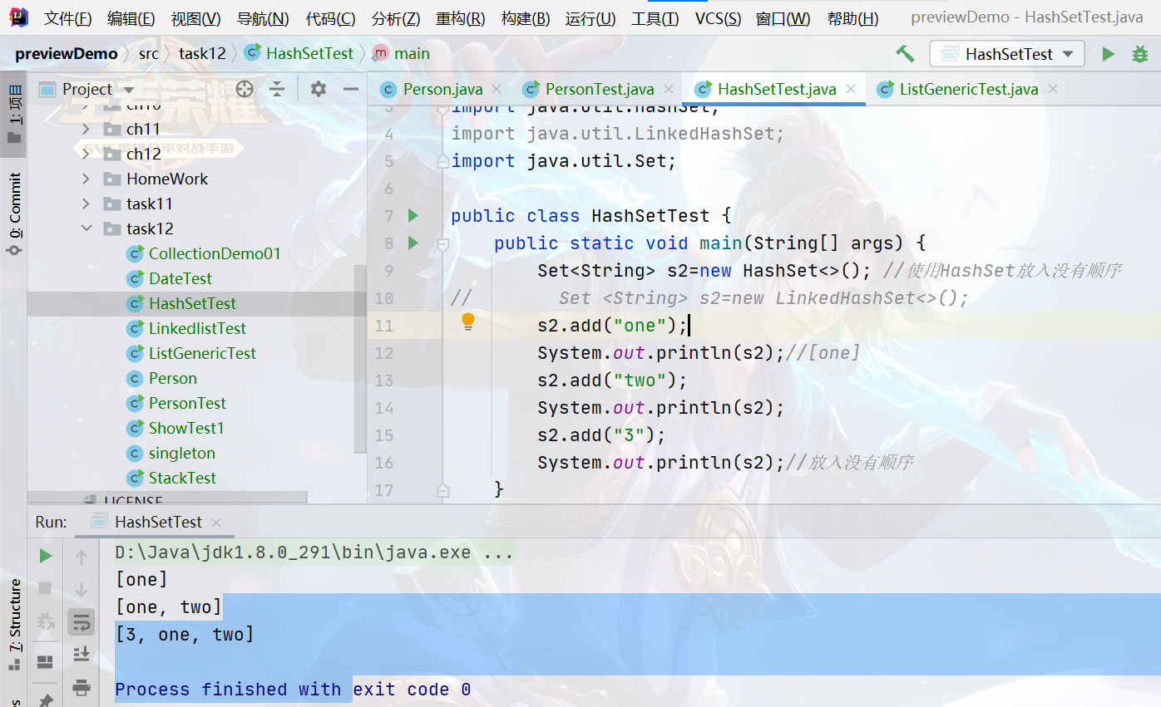
Task: Click the down arrow stack trace icon
Action: (82, 590)
